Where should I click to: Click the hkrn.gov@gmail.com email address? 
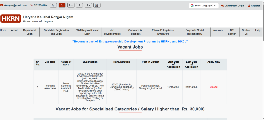click(x=15, y=5)
